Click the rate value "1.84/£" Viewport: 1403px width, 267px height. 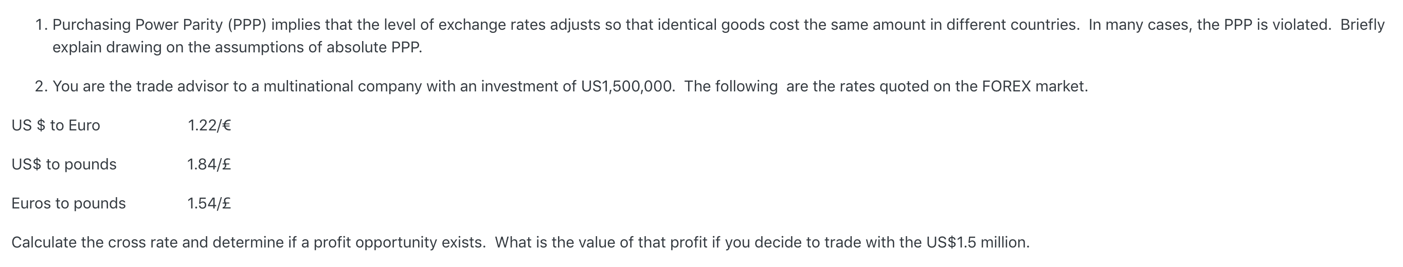tap(209, 164)
